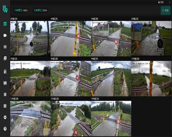Open help via question mark icon
The height and width of the screenshot is (137, 172).
pyautogui.click(x=5, y=129)
